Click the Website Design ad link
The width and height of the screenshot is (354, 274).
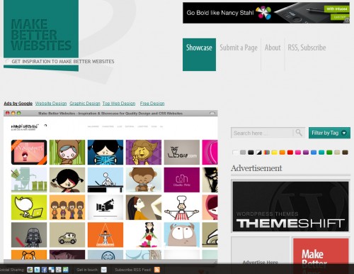click(x=51, y=104)
